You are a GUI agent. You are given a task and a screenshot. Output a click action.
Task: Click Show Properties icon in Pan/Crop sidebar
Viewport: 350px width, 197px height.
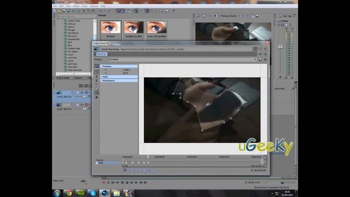(x=97, y=66)
